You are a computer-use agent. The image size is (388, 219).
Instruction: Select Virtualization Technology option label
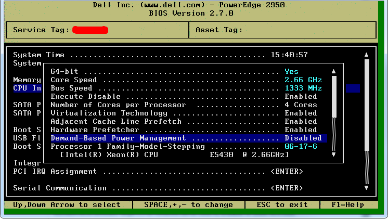109,113
